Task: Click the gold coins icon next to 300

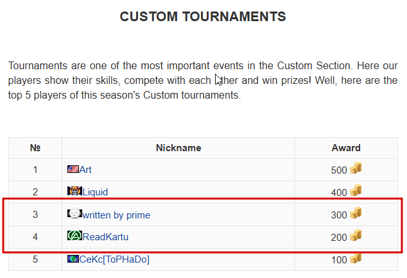Action: (x=356, y=213)
